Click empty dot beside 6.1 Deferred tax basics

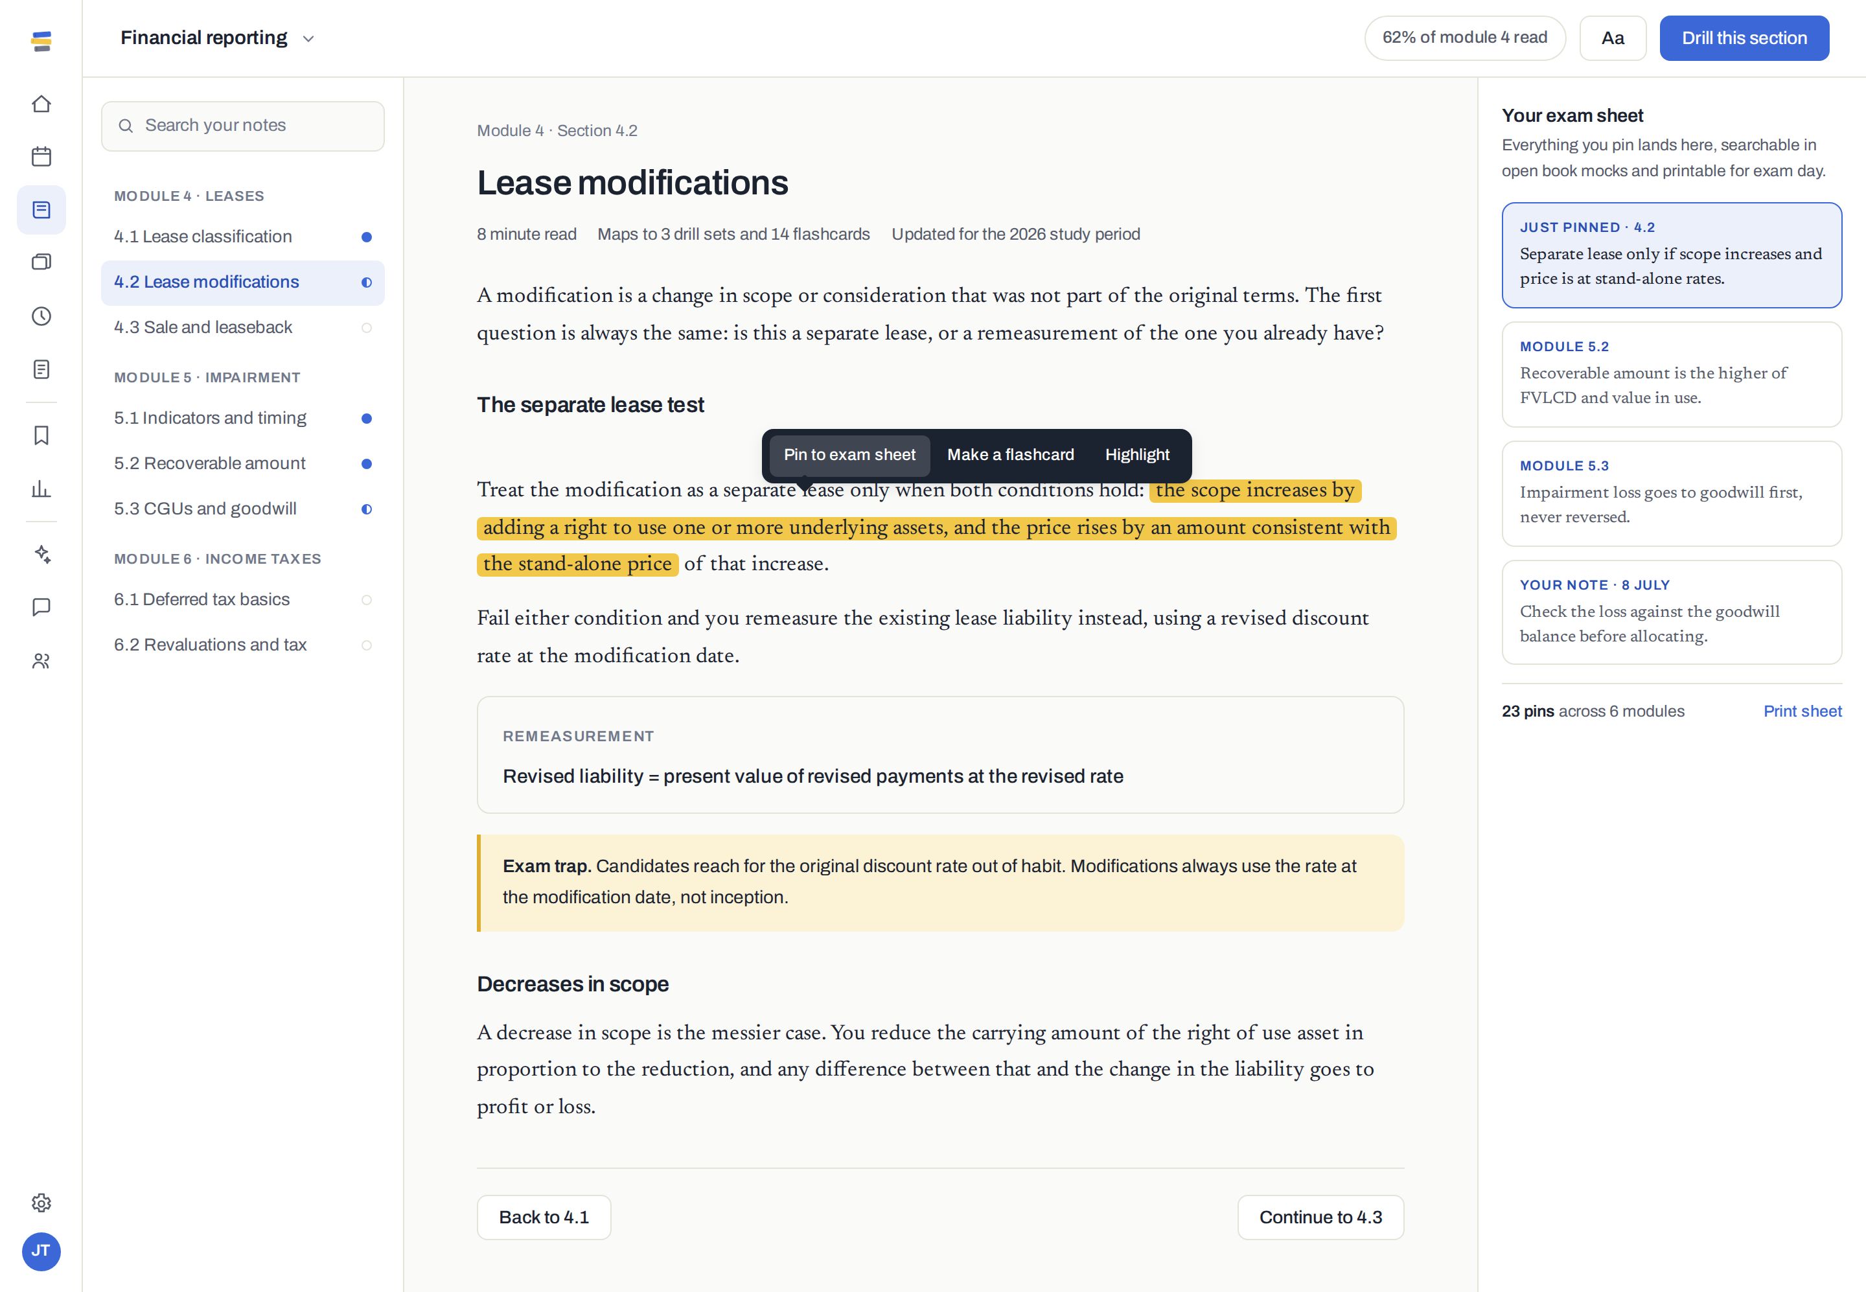pyautogui.click(x=367, y=600)
